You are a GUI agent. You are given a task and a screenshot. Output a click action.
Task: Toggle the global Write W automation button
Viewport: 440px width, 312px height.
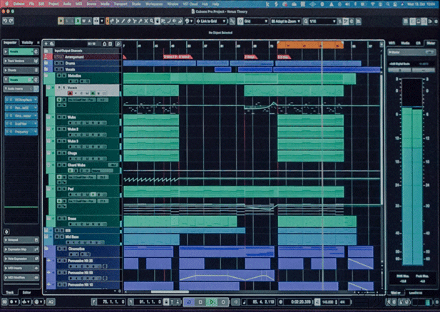pyautogui.click(x=84, y=21)
